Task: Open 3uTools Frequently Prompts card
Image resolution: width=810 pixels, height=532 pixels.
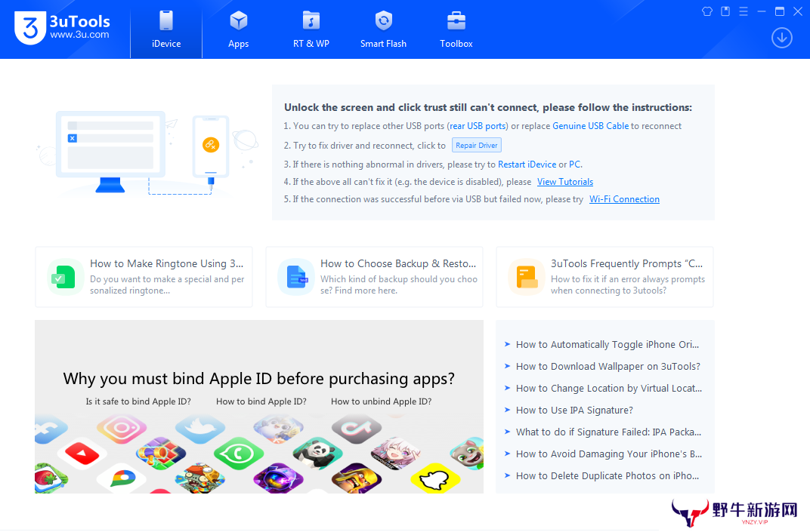Action: (x=604, y=277)
